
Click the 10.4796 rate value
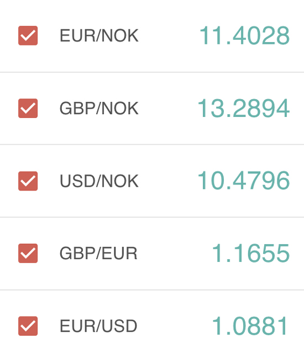244,181
